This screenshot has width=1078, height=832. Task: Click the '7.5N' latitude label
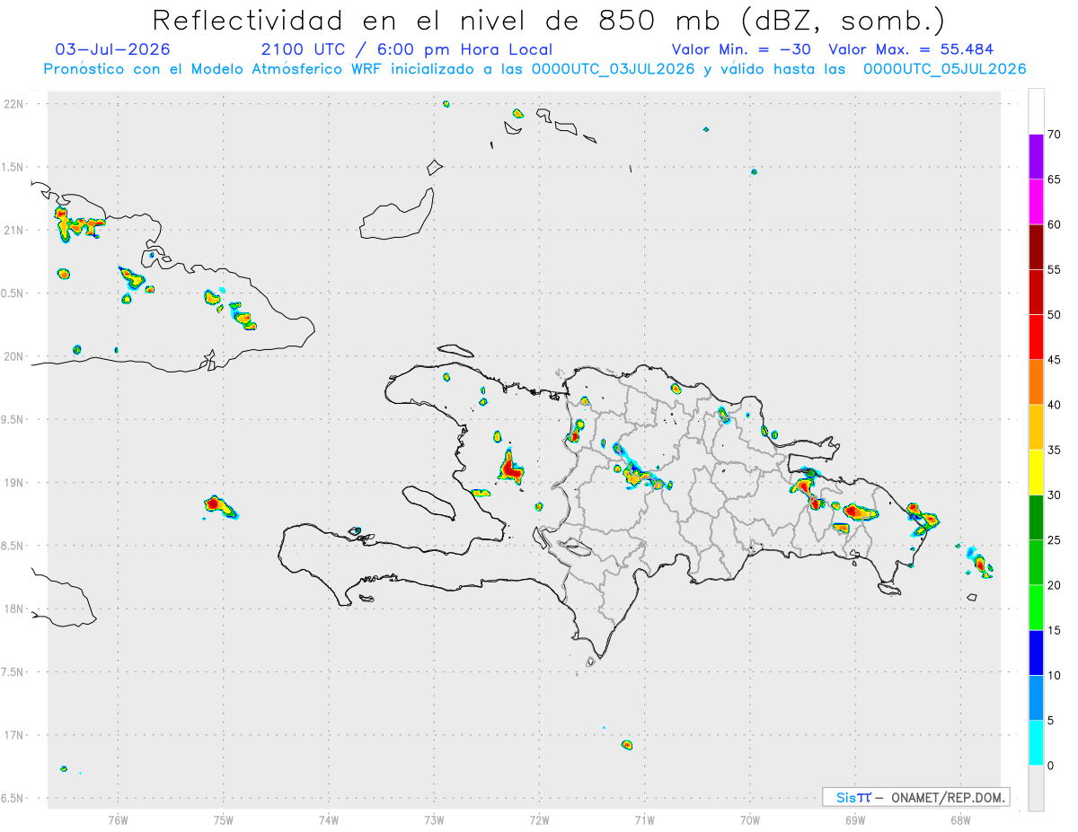point(13,671)
